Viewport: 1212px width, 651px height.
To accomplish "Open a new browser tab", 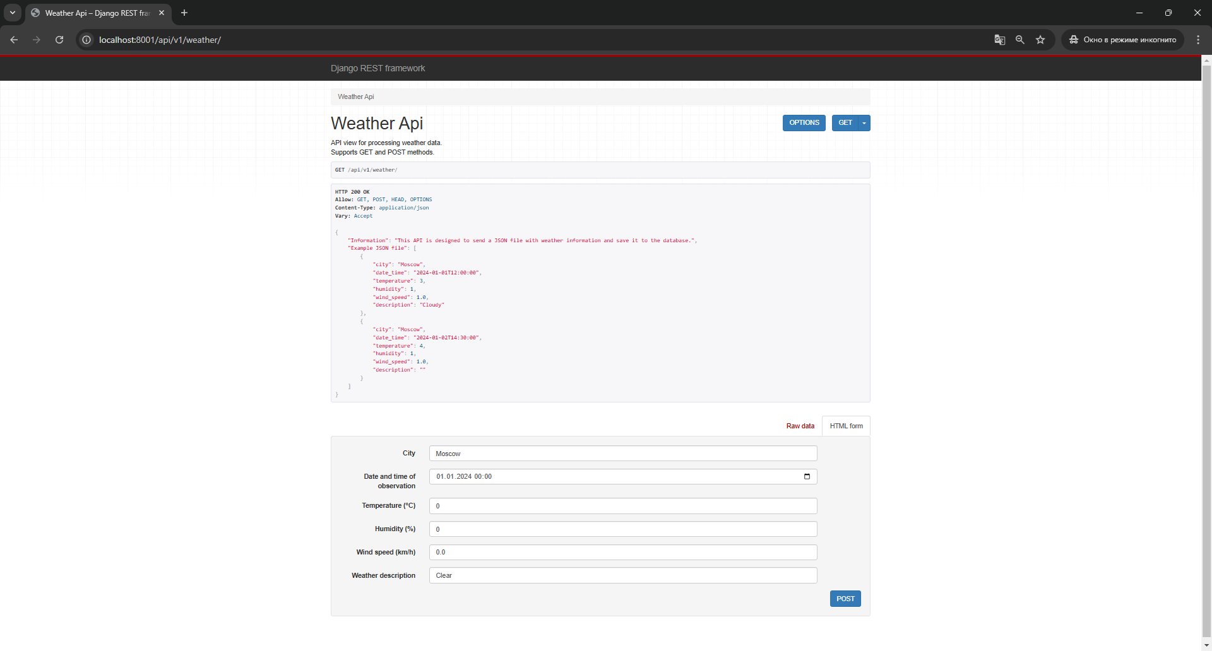I will coord(184,13).
